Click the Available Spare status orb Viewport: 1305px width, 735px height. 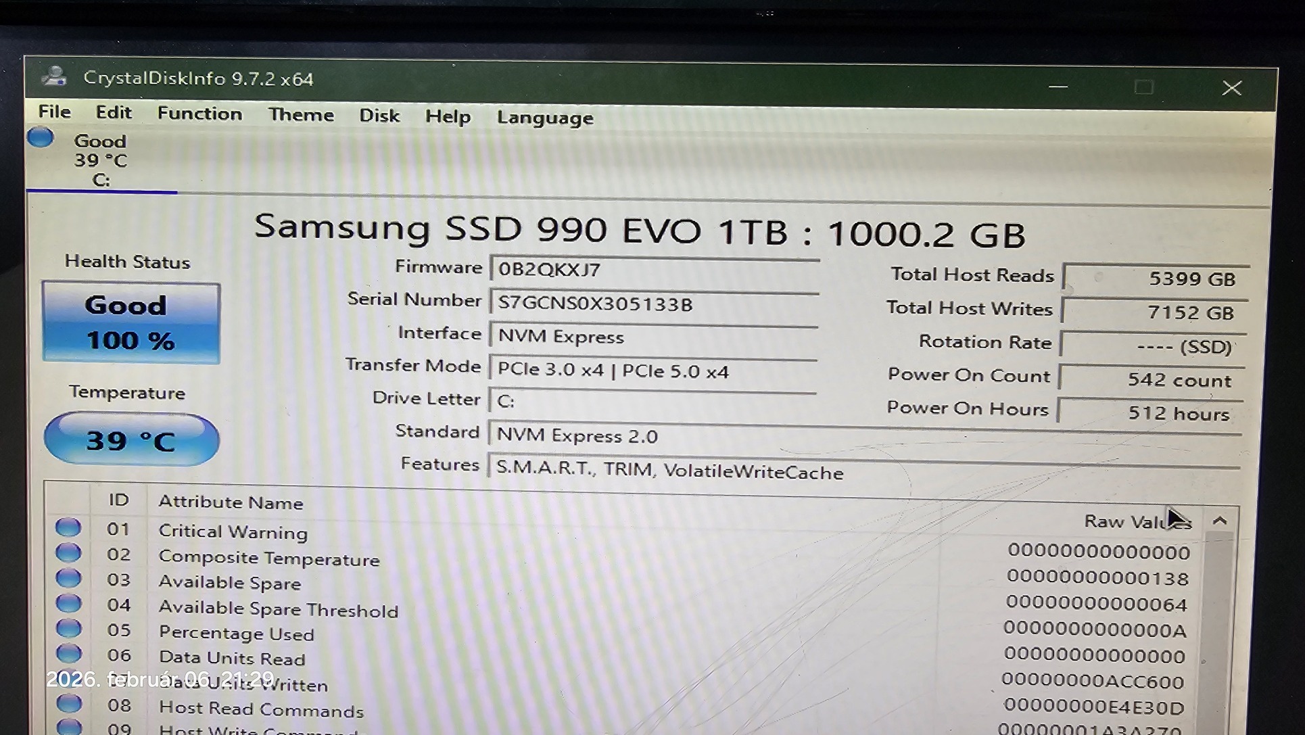68,578
